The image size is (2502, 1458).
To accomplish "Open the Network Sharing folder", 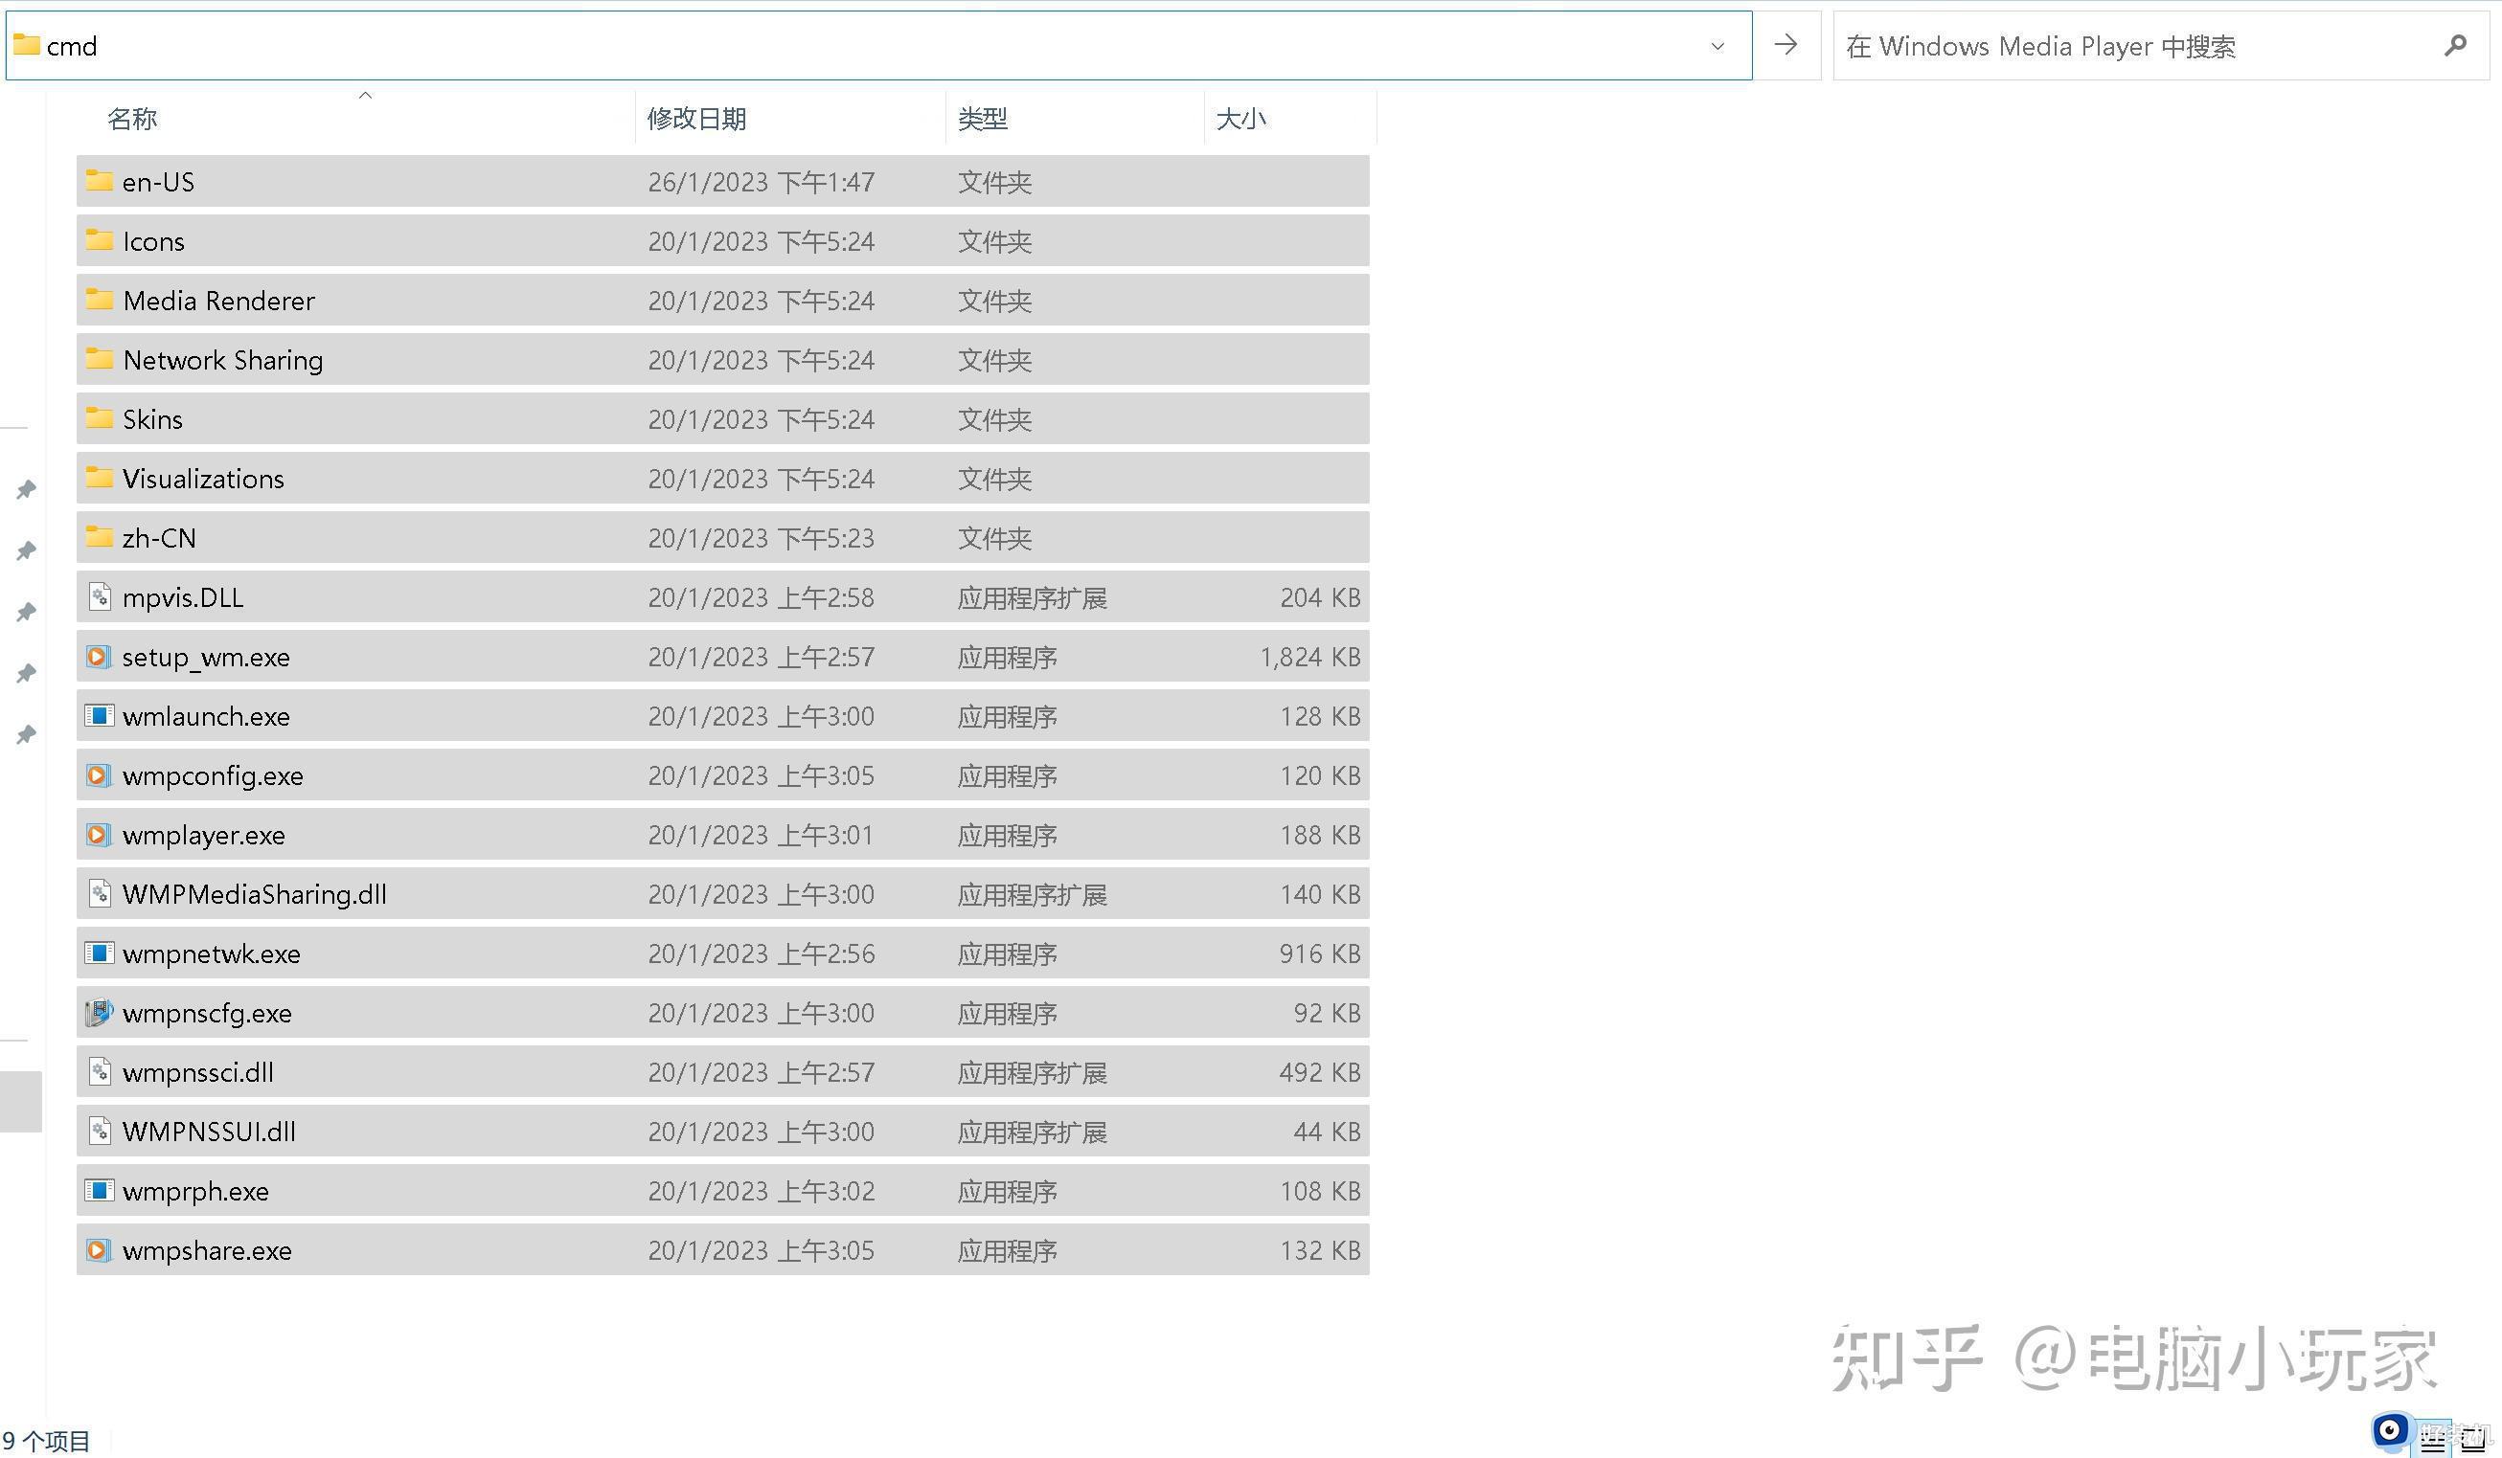I will [222, 359].
